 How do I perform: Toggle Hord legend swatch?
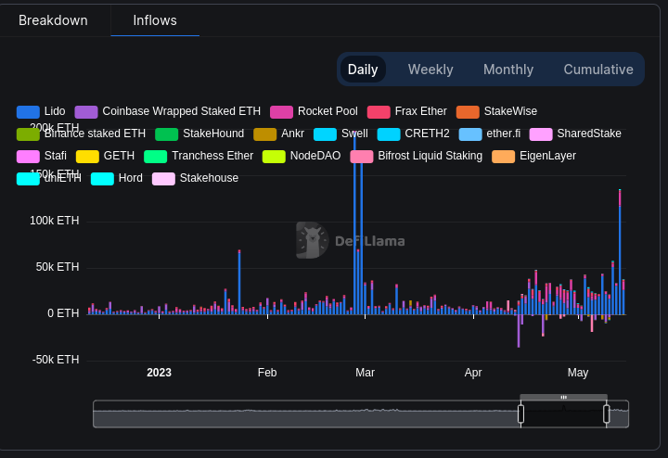(102, 179)
